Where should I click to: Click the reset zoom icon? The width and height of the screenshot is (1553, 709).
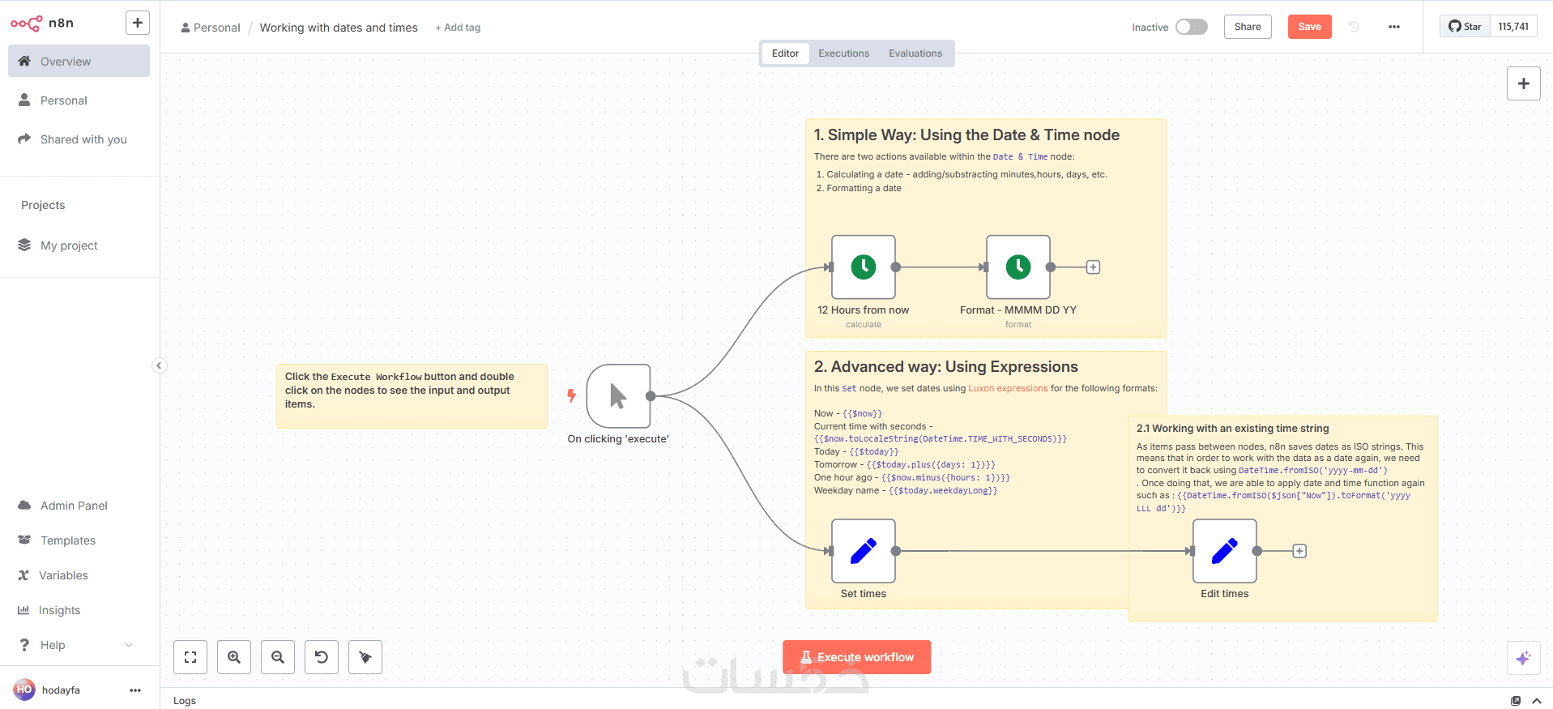coord(322,657)
